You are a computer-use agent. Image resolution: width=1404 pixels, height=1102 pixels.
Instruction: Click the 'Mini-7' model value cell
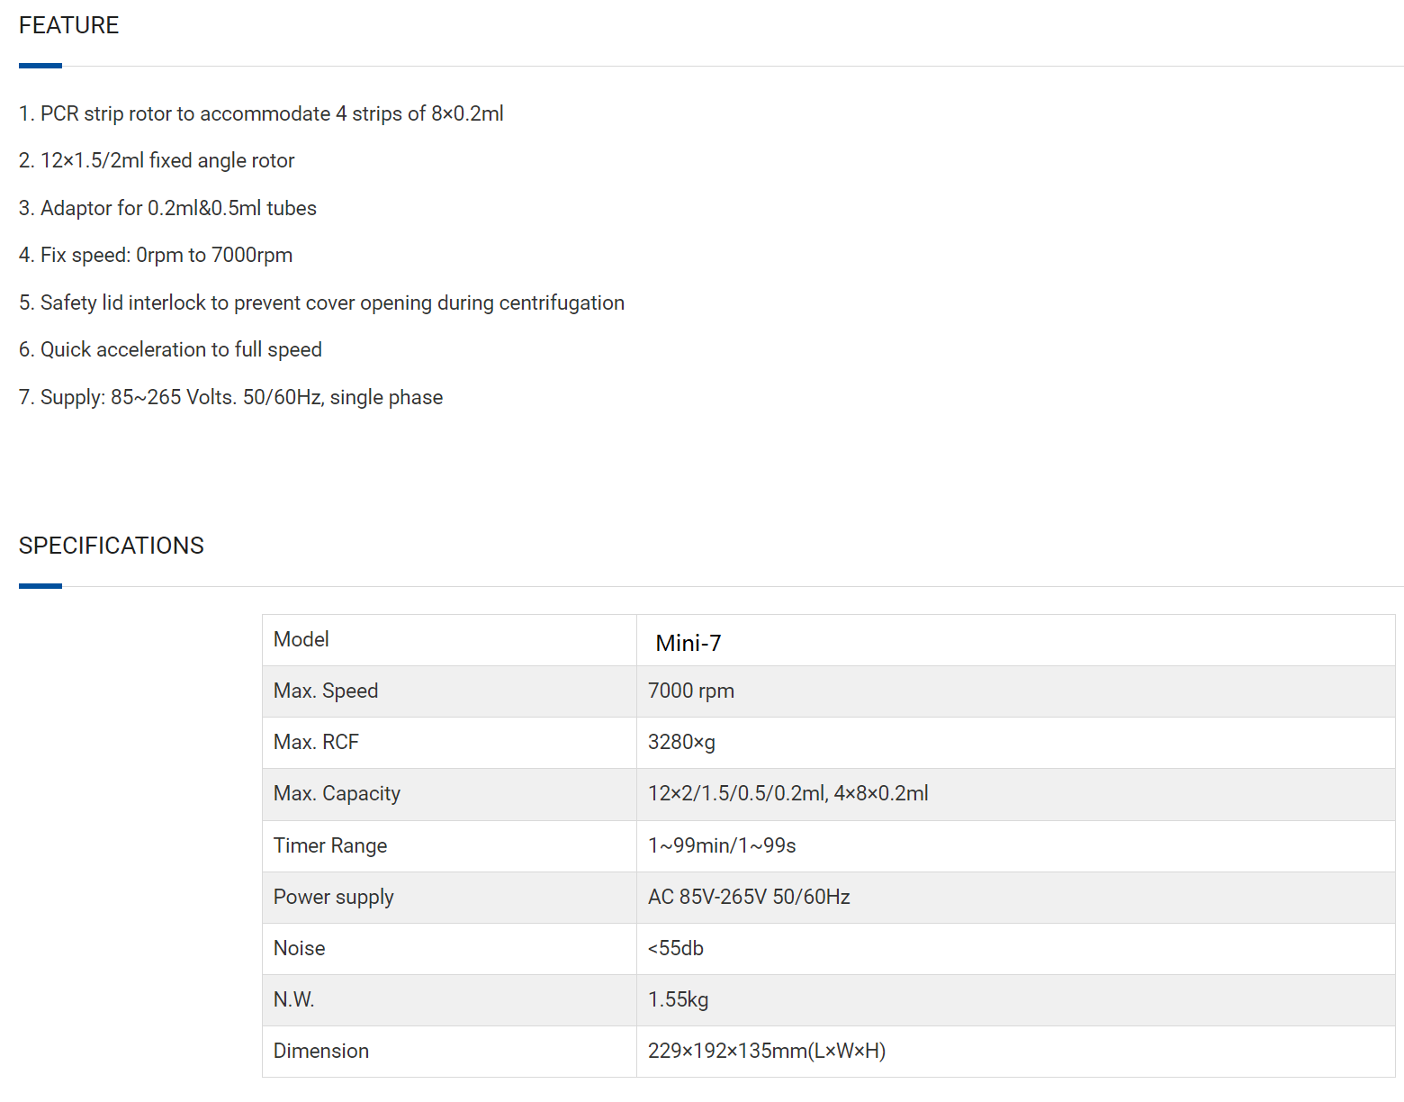click(1016, 640)
